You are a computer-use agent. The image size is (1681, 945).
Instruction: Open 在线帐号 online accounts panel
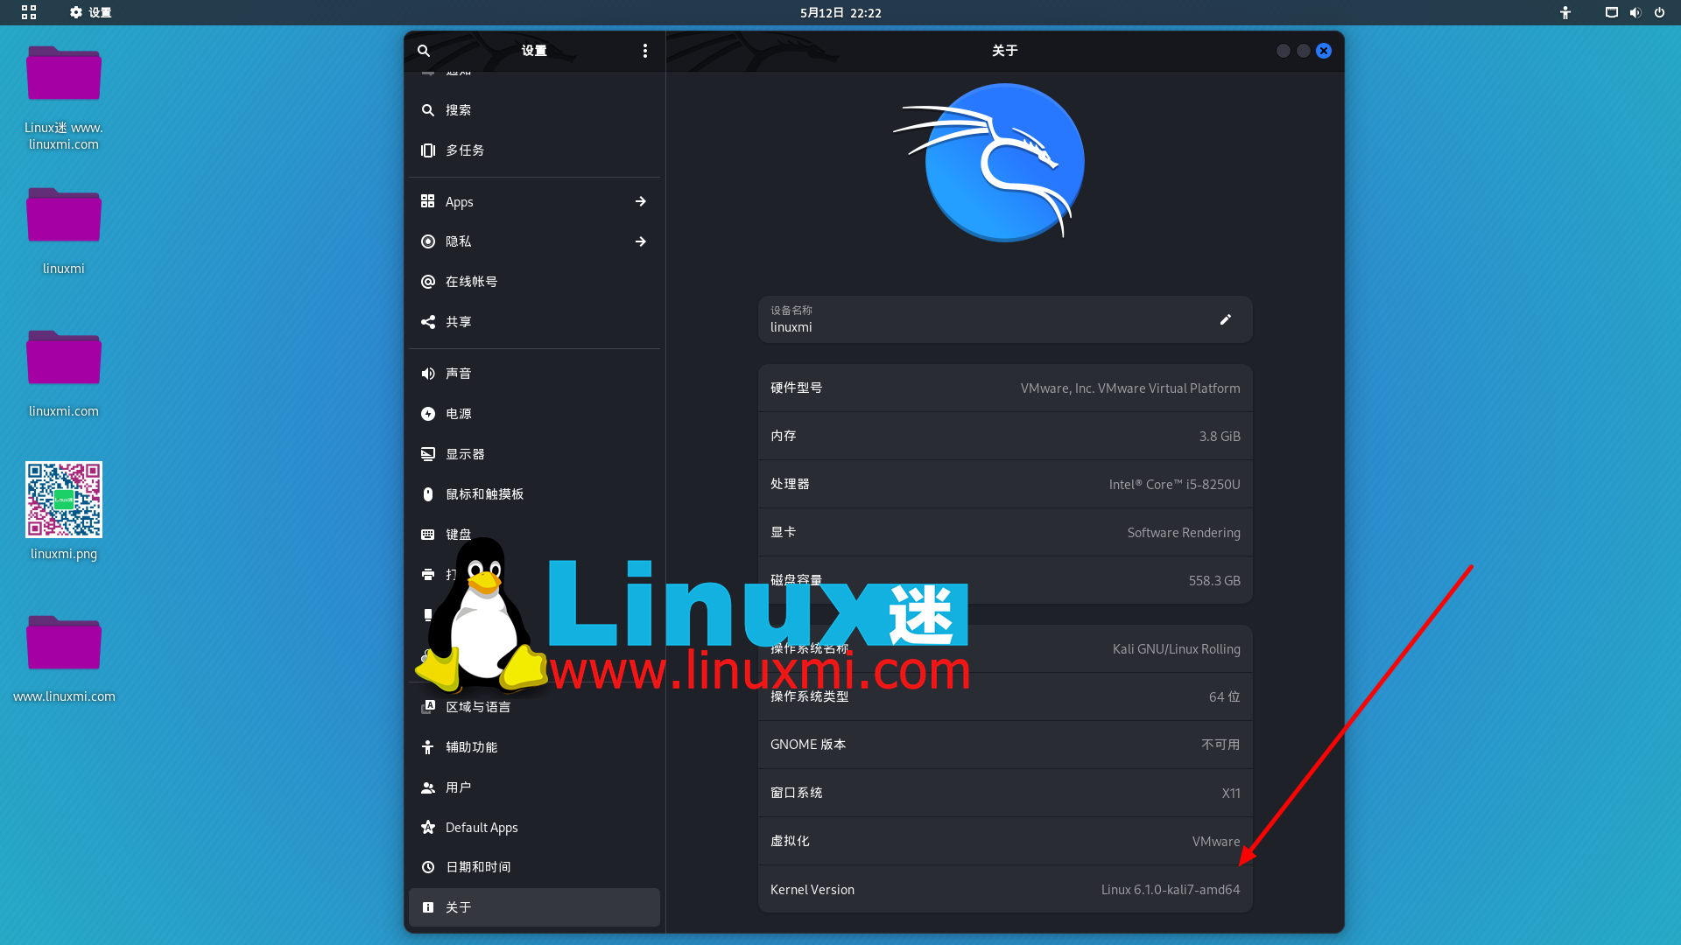pos(534,282)
